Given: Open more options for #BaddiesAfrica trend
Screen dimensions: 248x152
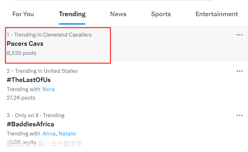Looking at the screenshot, I should [x=240, y=115].
